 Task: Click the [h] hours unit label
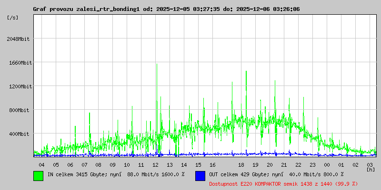coord(371,169)
